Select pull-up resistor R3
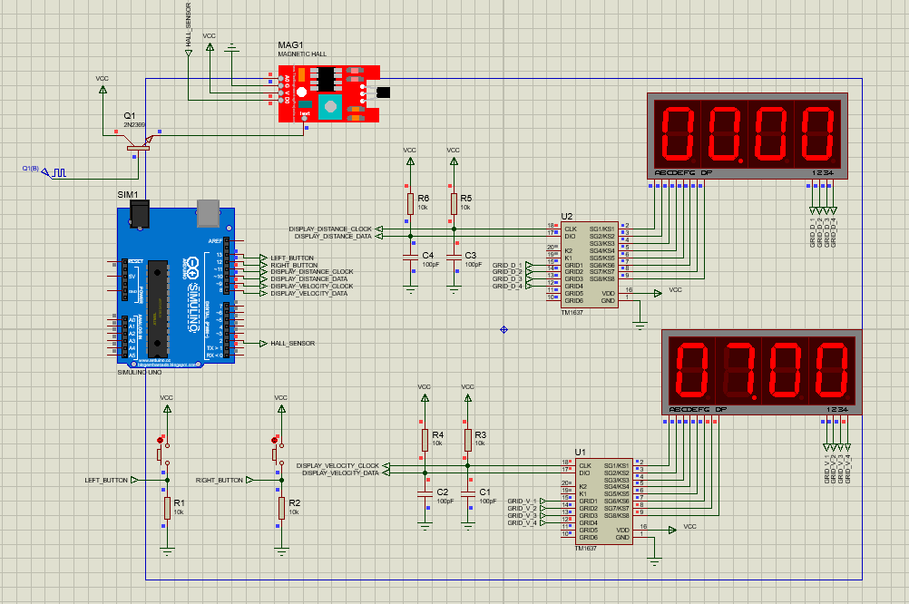This screenshot has width=909, height=604. click(x=468, y=441)
